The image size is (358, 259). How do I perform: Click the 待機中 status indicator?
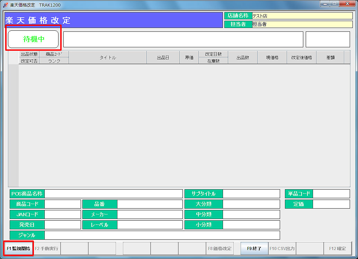point(33,39)
